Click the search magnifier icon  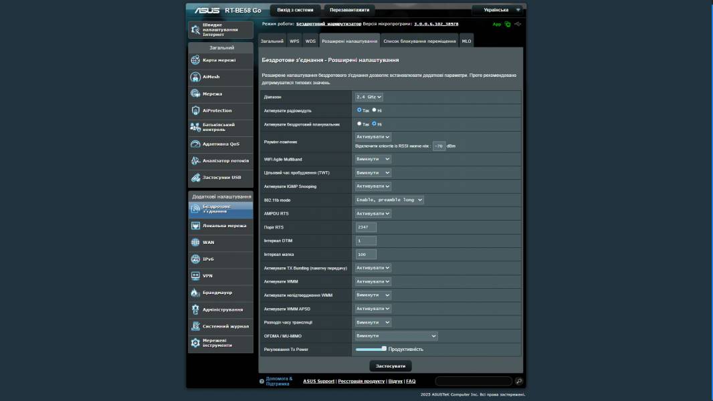[x=518, y=382]
